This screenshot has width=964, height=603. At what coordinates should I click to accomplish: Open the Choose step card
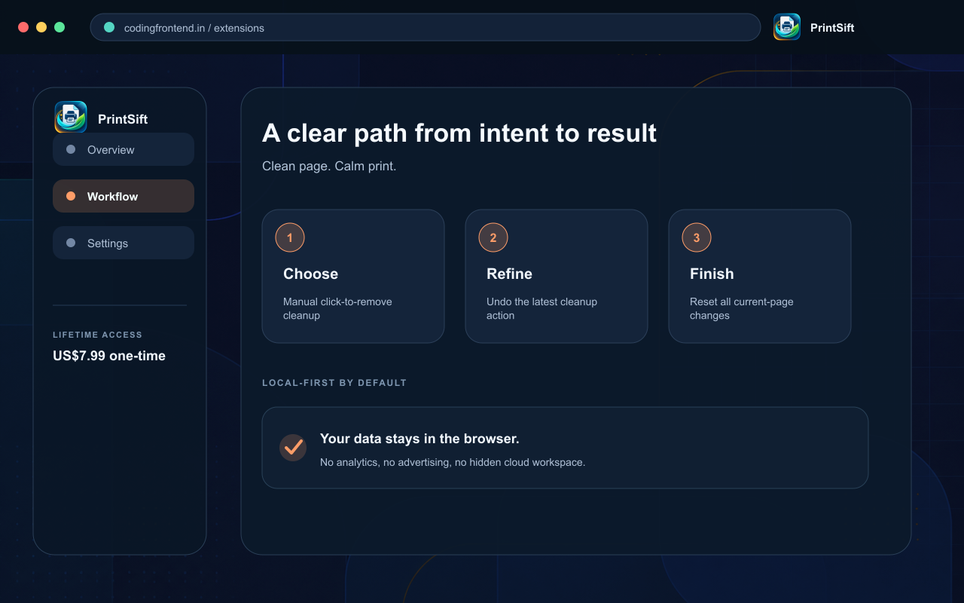[353, 276]
